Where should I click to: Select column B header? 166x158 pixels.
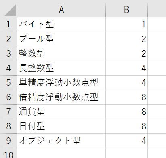pos(126,10)
